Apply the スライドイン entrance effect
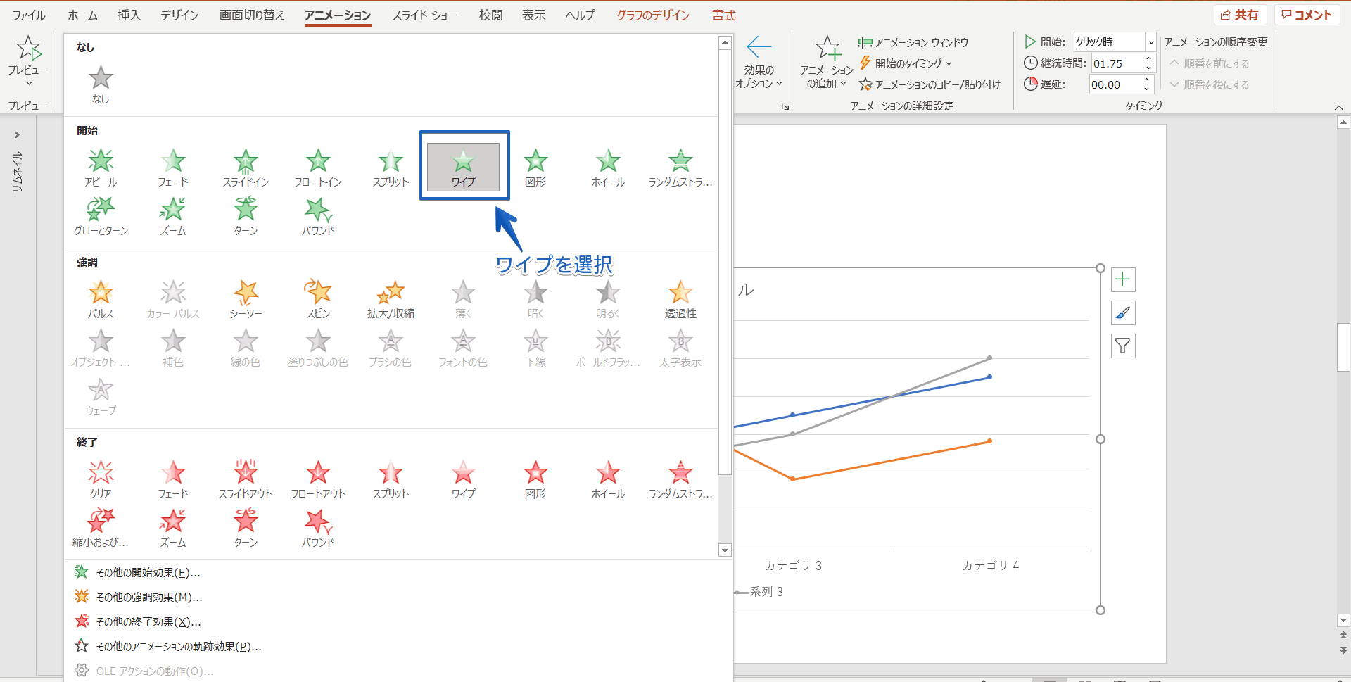Viewport: 1351px width, 682px height. click(246, 168)
